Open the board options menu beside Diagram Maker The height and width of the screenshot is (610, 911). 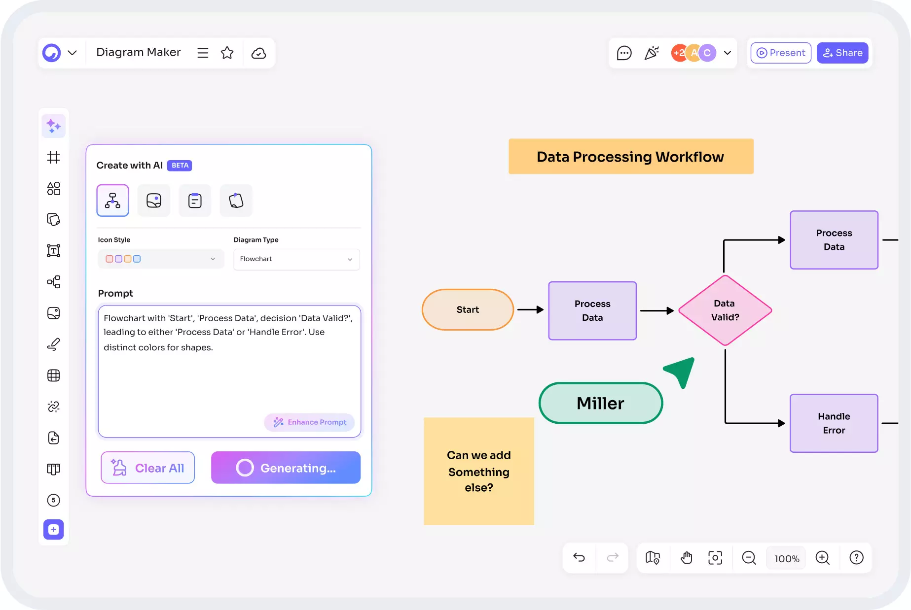[x=203, y=53]
